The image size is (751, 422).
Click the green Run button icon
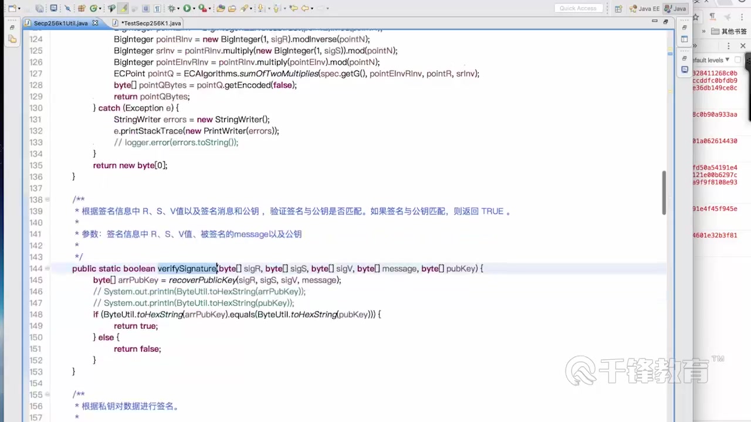point(187,8)
